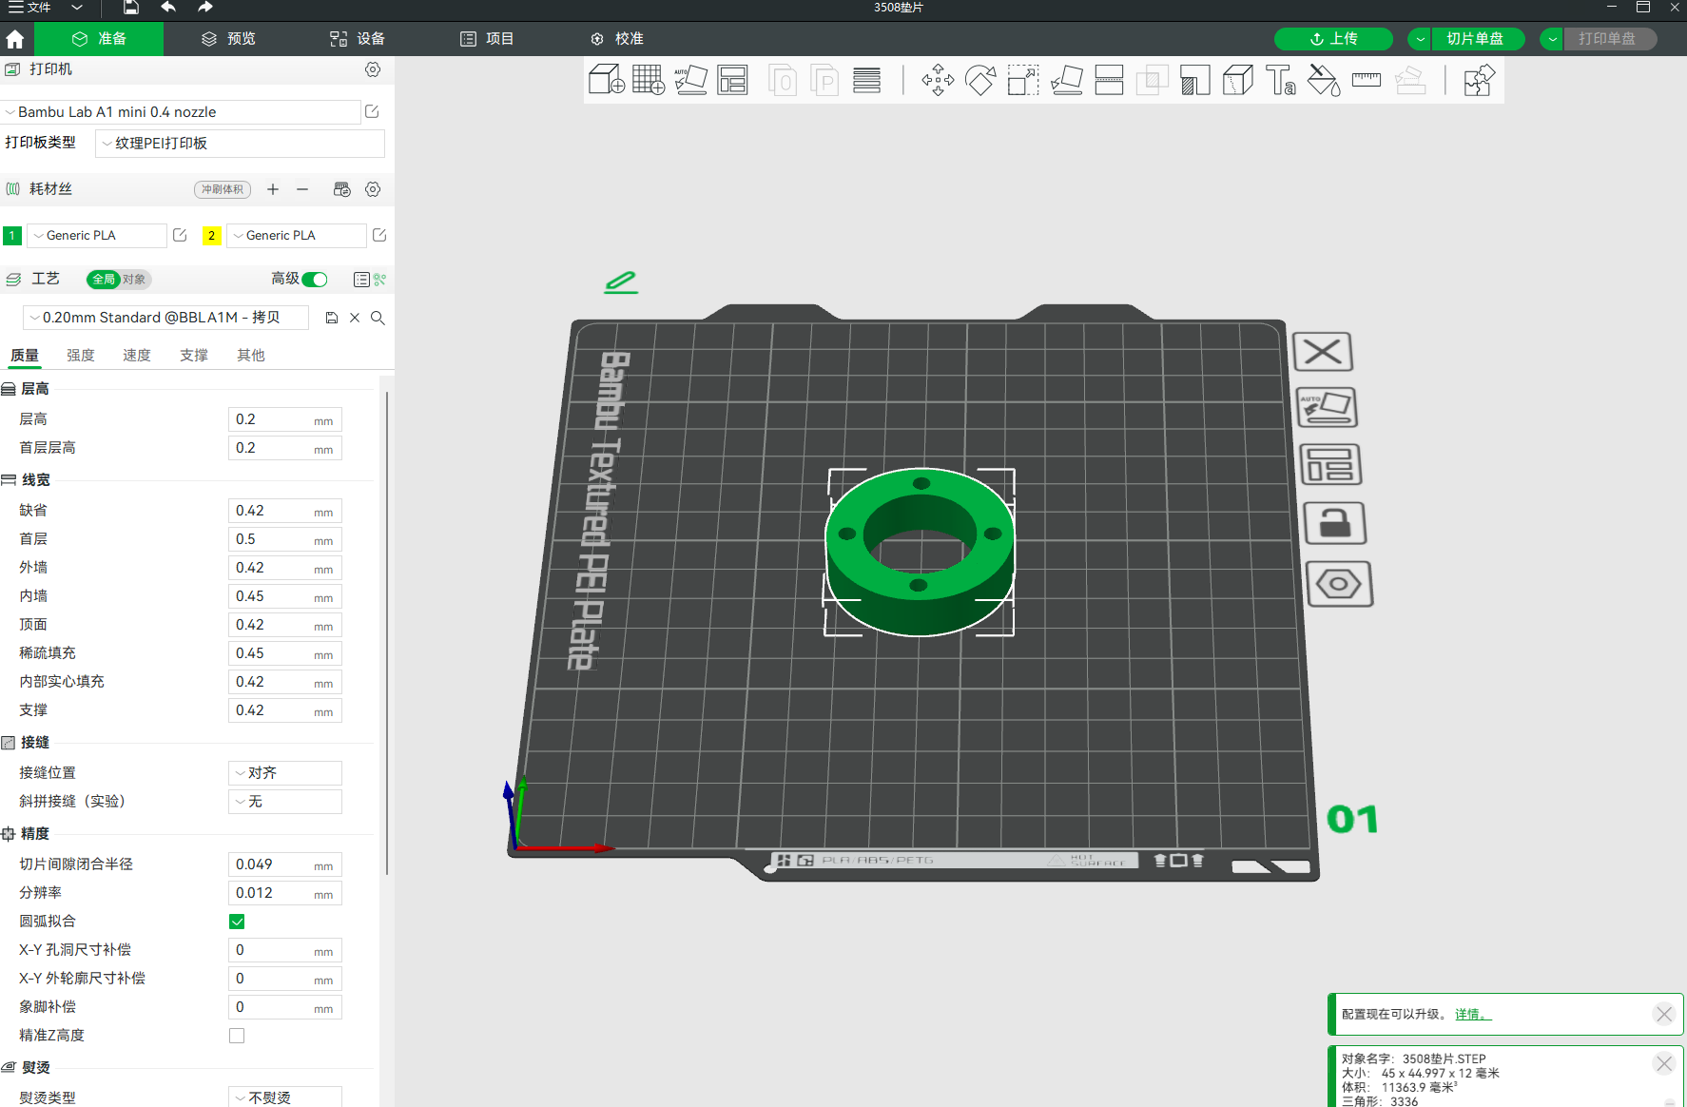This screenshot has height=1107, width=1687.
Task: Open the Bambu Lab A1 mini printer dropdown
Action: (x=182, y=112)
